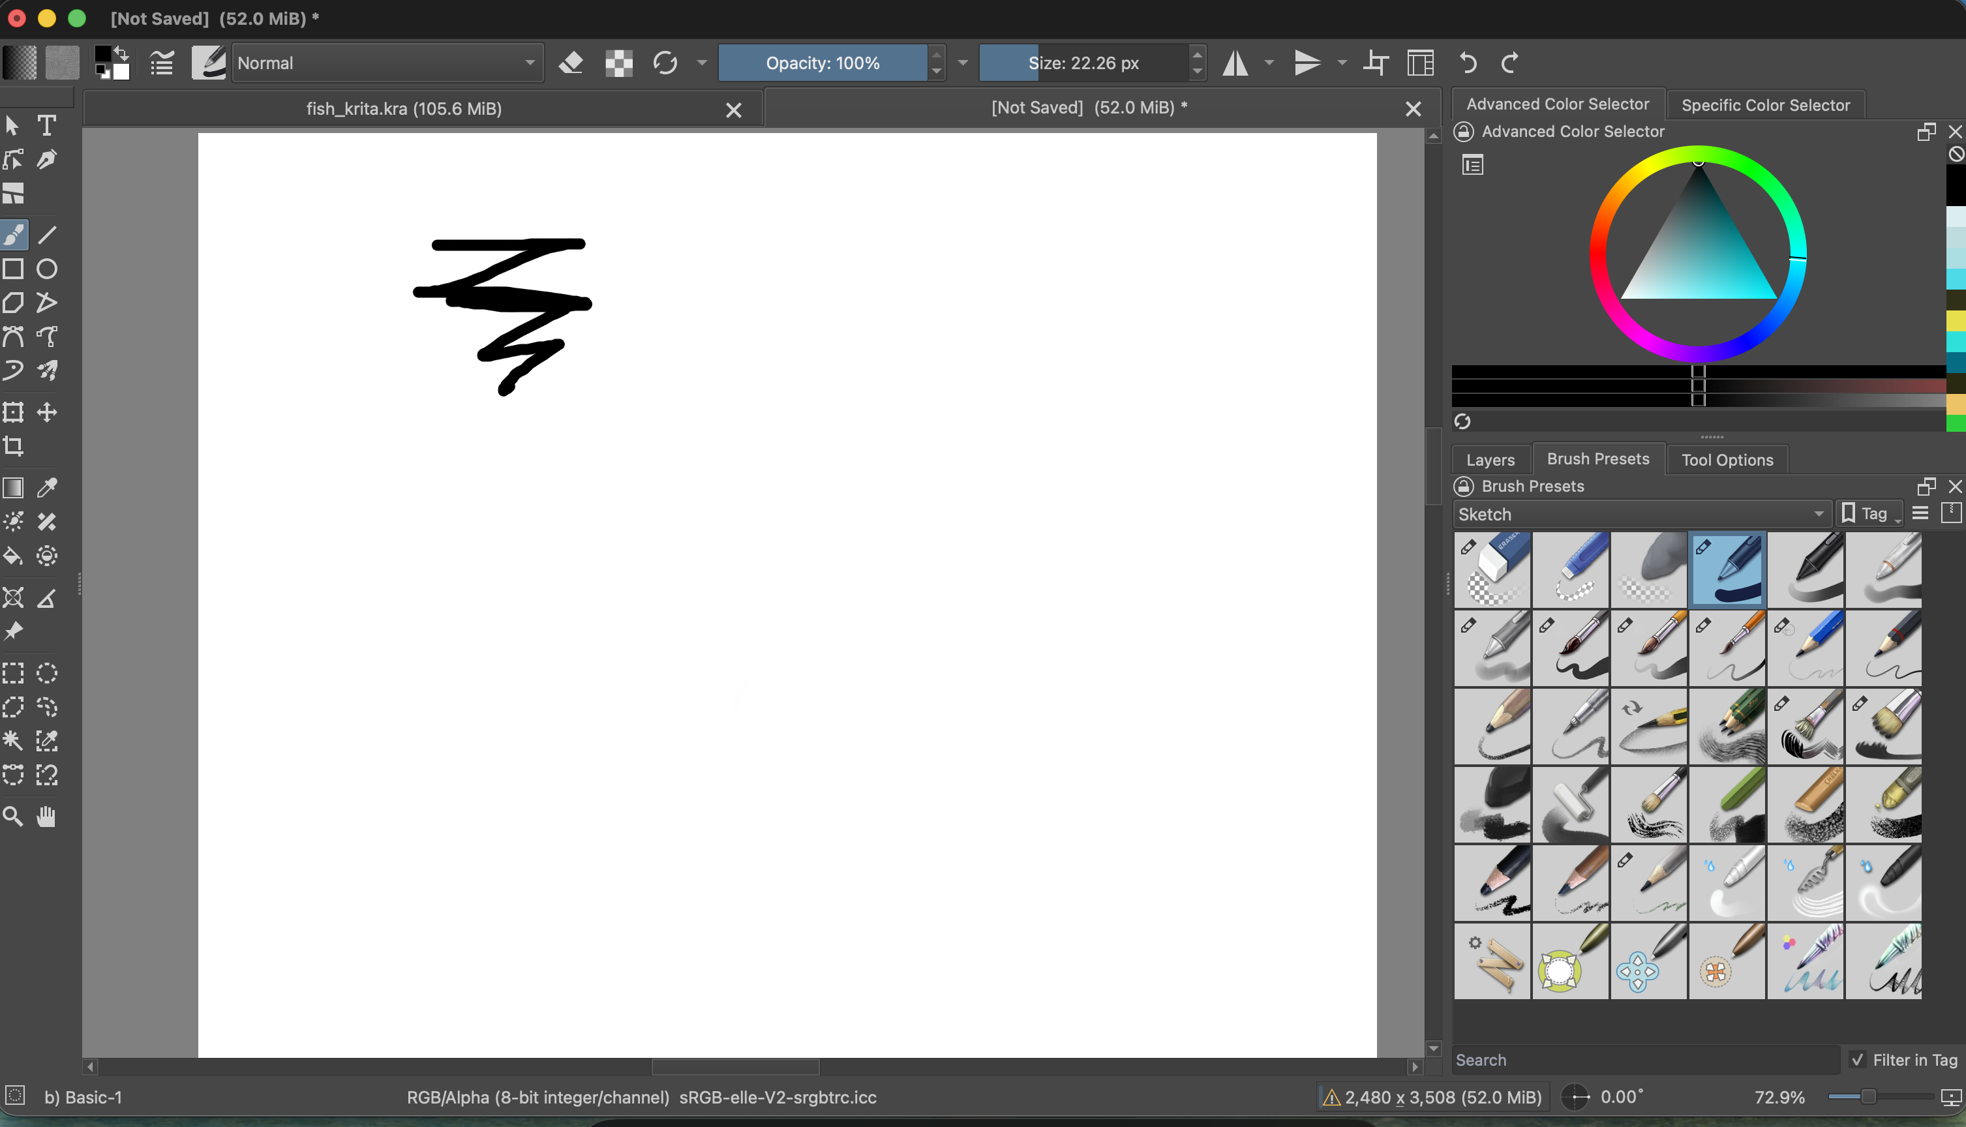
Task: Toggle the Filter in Tag checkbox
Action: click(x=1857, y=1060)
